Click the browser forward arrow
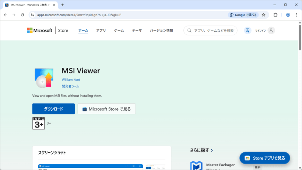The width and height of the screenshot is (302, 170). click(x=14, y=15)
